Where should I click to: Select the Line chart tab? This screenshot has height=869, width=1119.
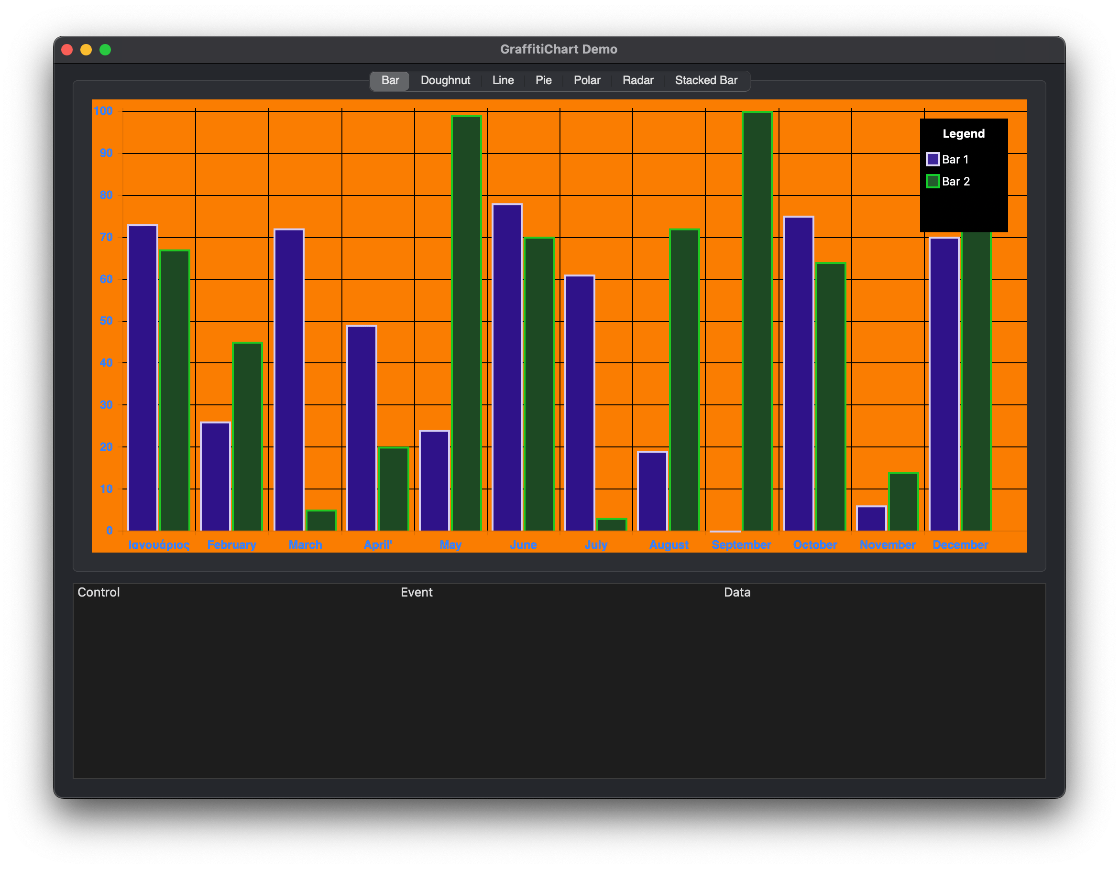pyautogui.click(x=503, y=80)
